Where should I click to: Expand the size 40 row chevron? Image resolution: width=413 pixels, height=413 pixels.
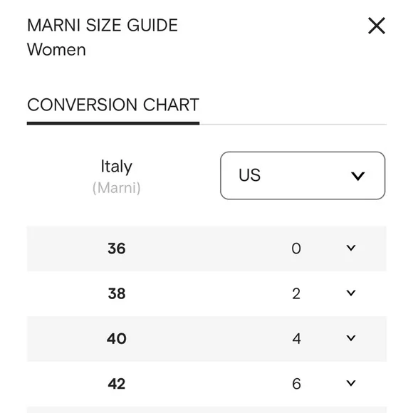coord(351,338)
